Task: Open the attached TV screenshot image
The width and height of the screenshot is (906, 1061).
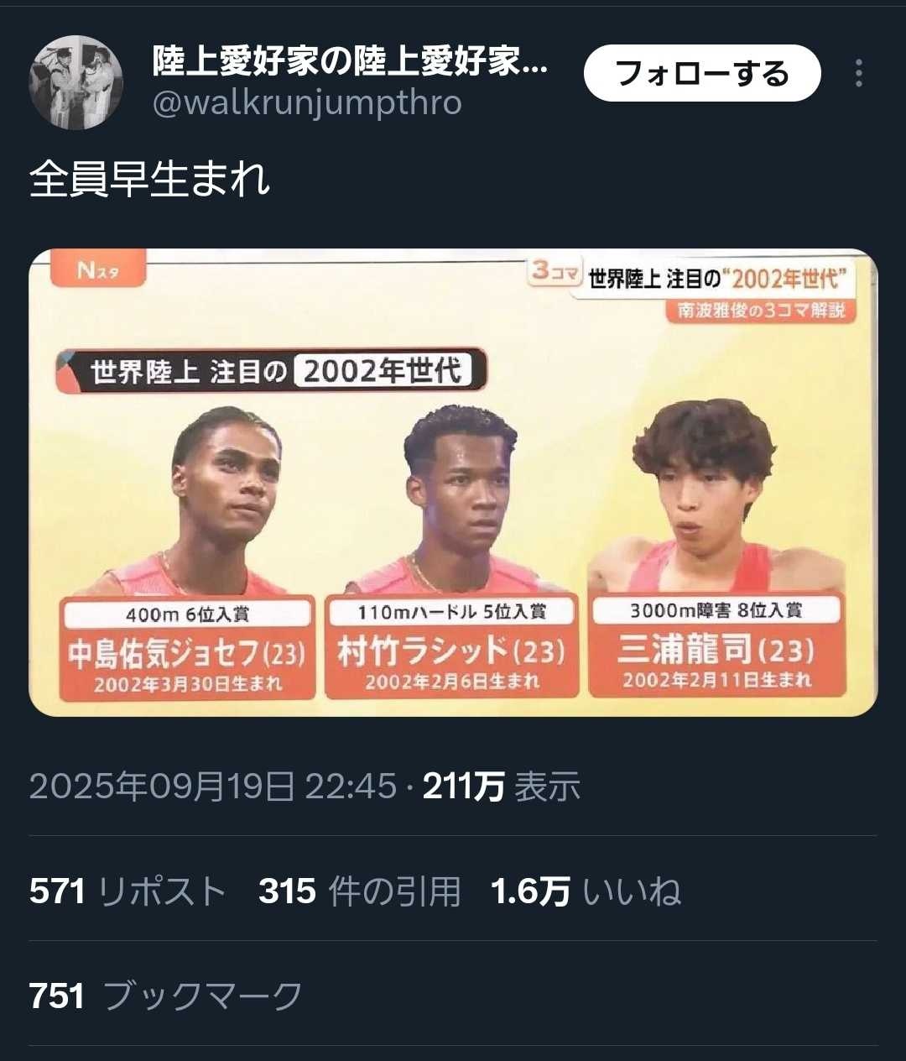Action: coord(453,482)
